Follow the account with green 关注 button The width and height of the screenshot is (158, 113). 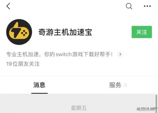click(142, 32)
